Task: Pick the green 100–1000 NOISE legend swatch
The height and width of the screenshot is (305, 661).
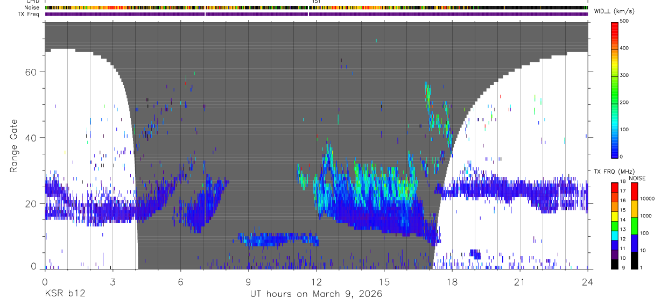Action: [634, 225]
